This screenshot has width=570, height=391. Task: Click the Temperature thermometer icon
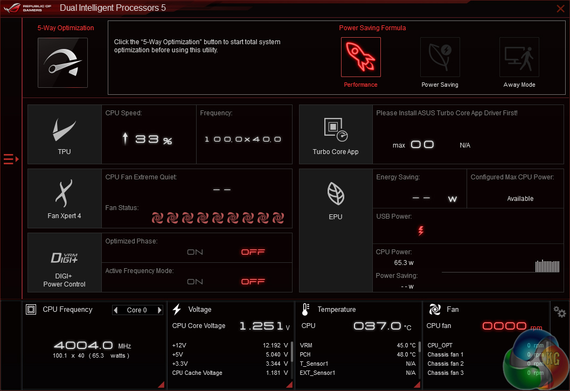coord(305,310)
